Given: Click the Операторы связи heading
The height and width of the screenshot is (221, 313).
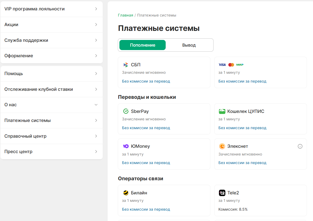Looking at the screenshot, I should [140, 178].
